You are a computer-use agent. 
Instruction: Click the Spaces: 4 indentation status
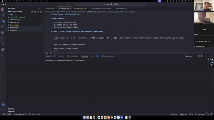click(183, 114)
